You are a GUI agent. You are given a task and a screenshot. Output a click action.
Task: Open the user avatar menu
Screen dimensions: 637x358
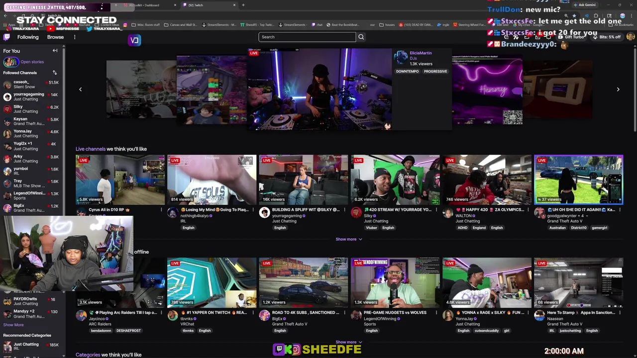[x=631, y=37]
